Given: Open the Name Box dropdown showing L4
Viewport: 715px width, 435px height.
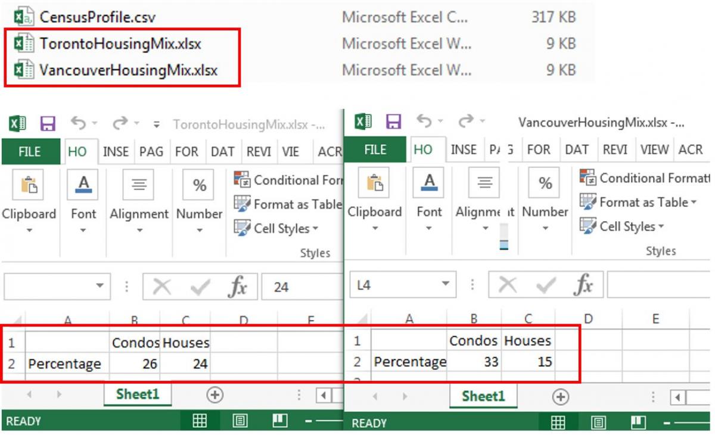Looking at the screenshot, I should point(444,285).
